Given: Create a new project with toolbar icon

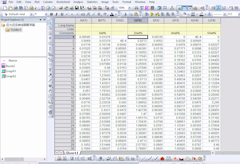Looking at the screenshot, I should coord(5,8).
